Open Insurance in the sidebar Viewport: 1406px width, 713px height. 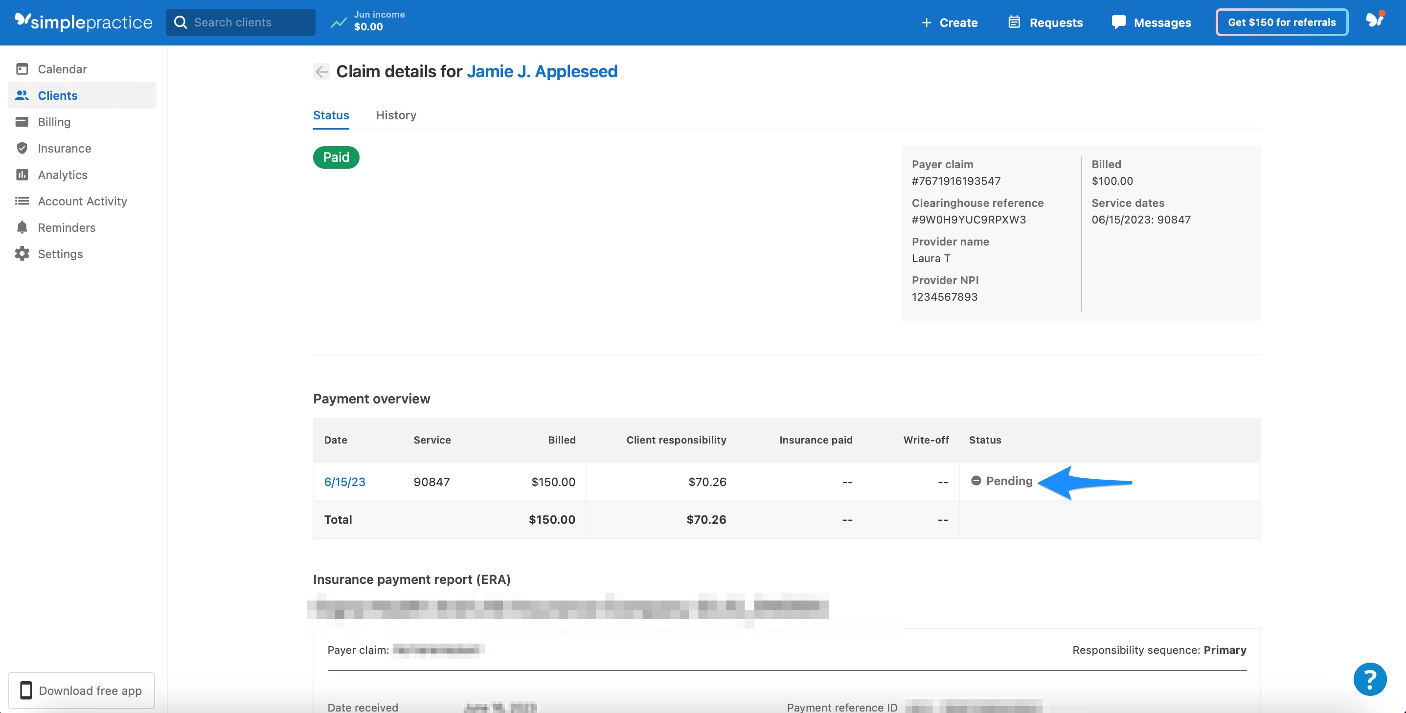[82, 148]
